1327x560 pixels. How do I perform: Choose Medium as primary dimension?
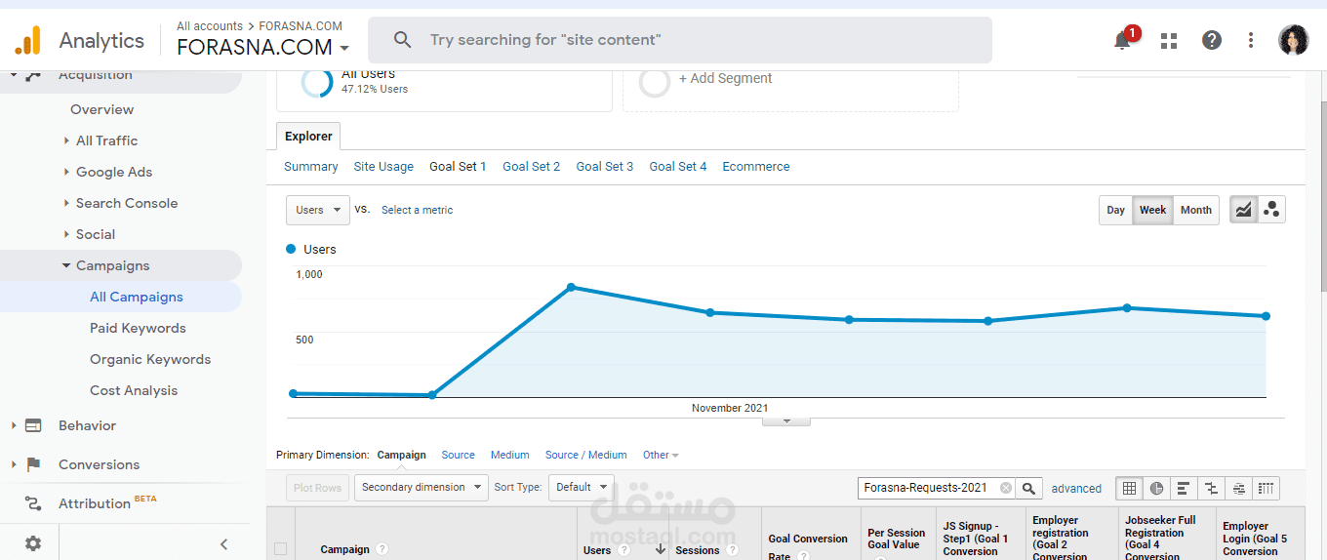(x=509, y=455)
